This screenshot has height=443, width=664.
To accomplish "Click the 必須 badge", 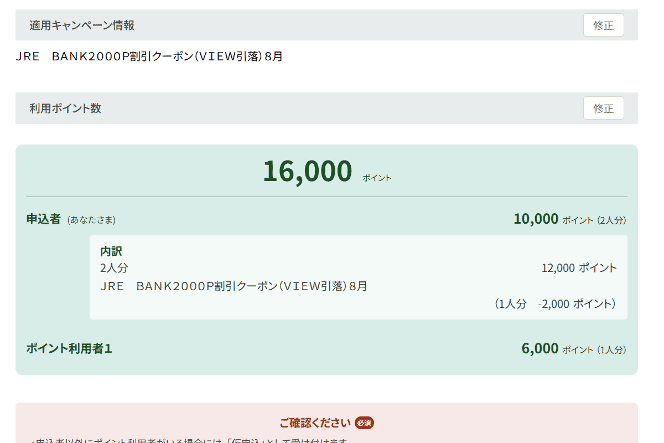I will click(364, 423).
